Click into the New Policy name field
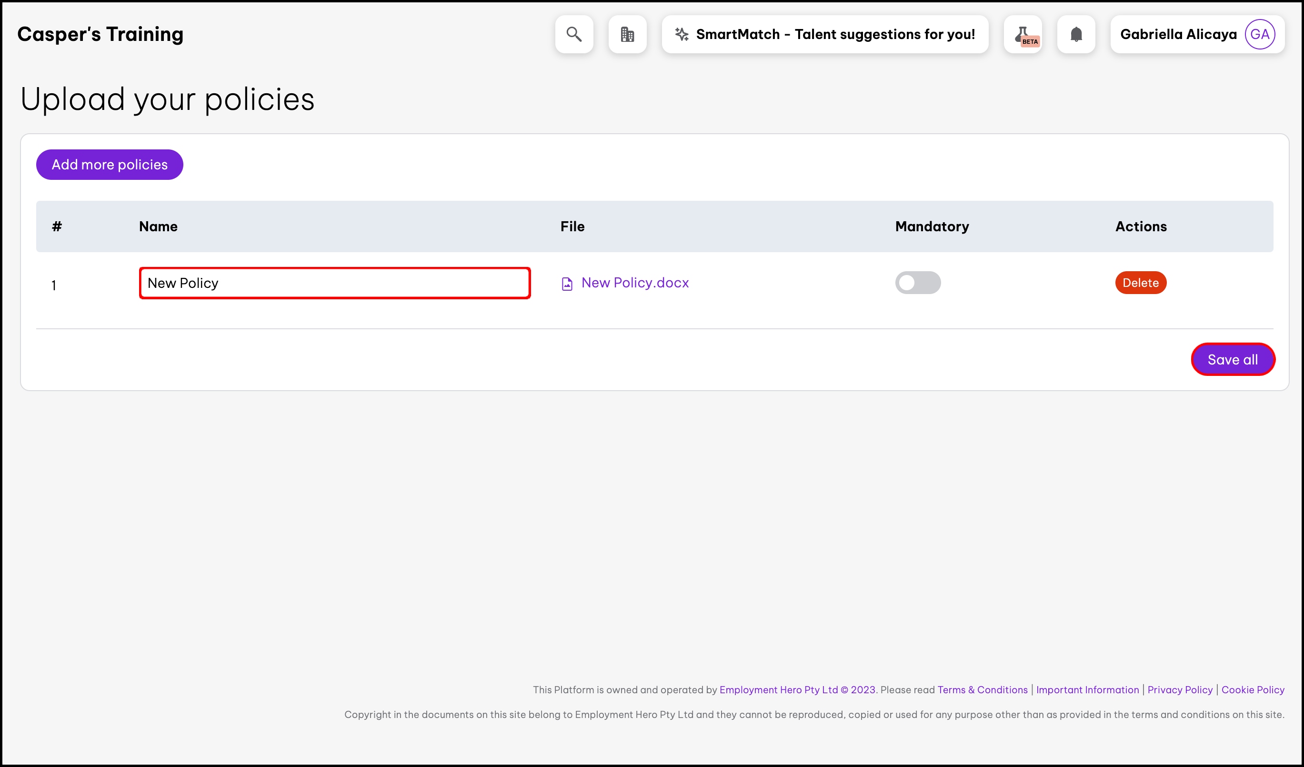This screenshot has width=1304, height=767. (x=334, y=283)
